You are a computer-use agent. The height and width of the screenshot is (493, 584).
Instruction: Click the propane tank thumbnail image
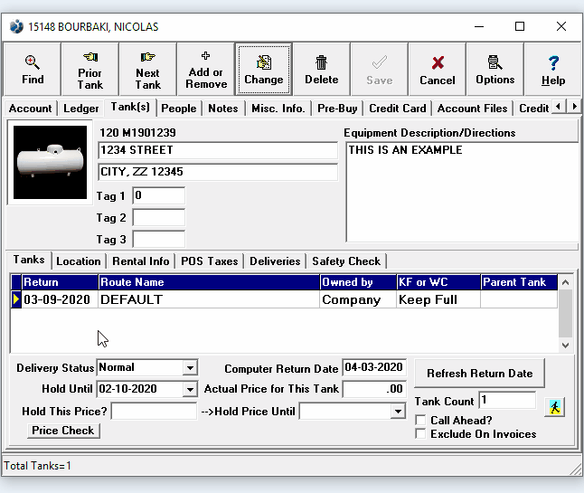click(x=50, y=163)
